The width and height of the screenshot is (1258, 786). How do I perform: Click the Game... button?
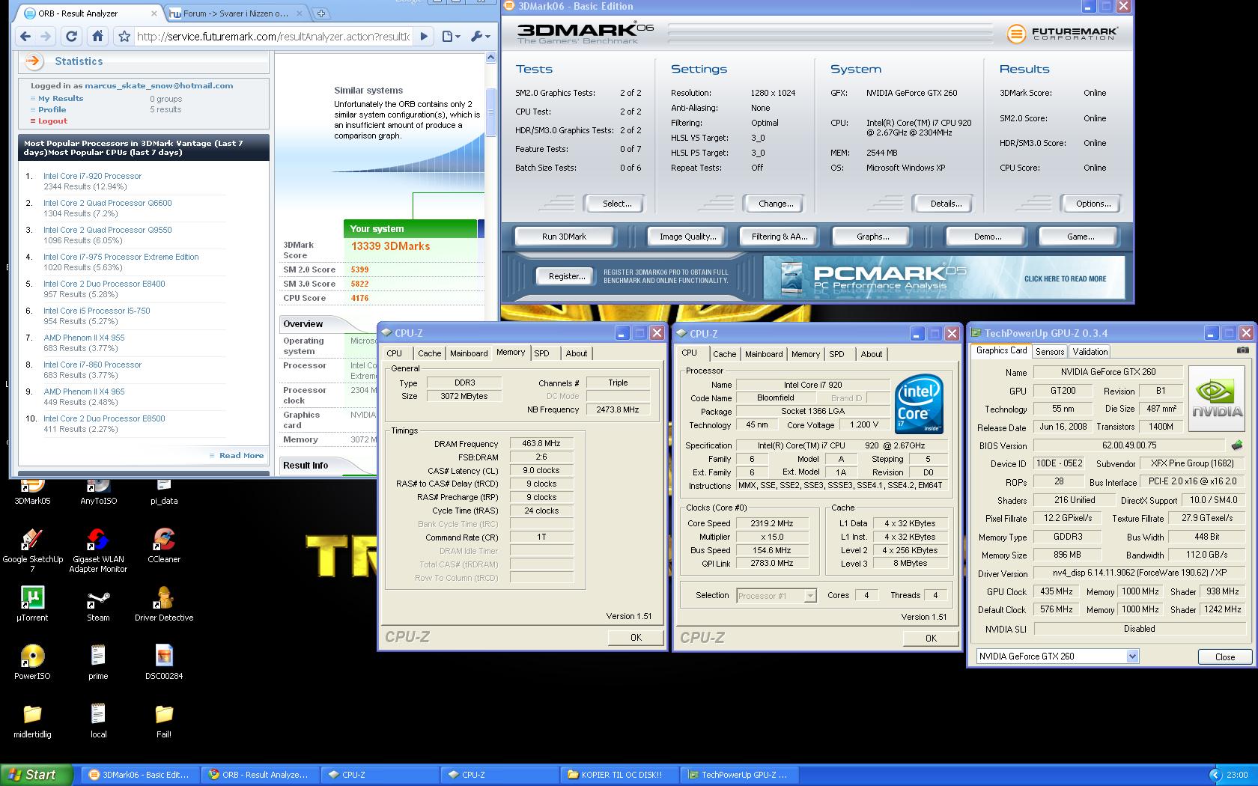[x=1080, y=237]
